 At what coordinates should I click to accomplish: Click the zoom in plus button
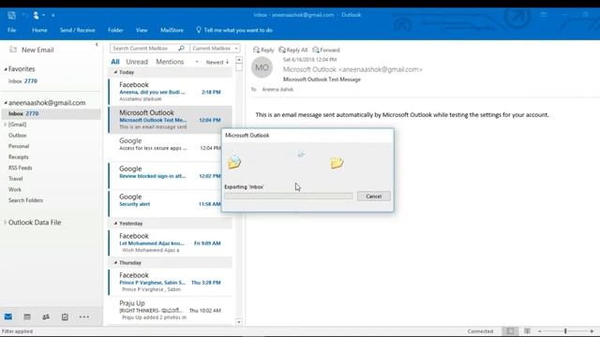(592, 330)
